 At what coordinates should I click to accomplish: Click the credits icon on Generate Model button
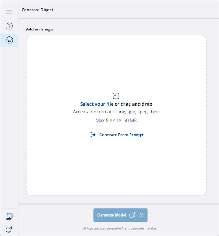pos(132,215)
